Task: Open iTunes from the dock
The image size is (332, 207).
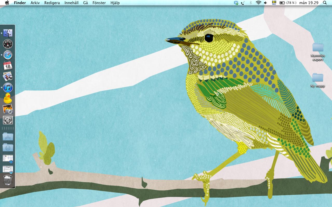Action: [x=8, y=88]
